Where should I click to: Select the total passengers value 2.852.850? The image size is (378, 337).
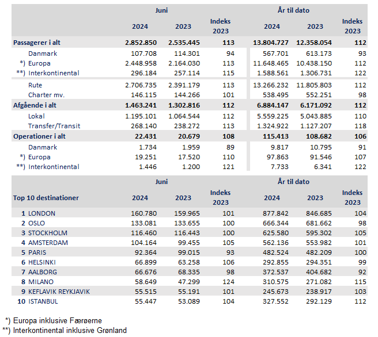pos(140,43)
